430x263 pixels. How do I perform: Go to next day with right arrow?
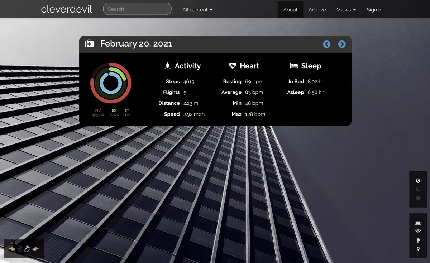pyautogui.click(x=342, y=44)
